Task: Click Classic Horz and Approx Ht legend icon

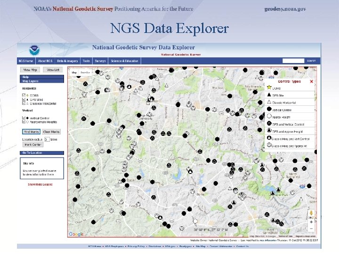Action: point(269,145)
